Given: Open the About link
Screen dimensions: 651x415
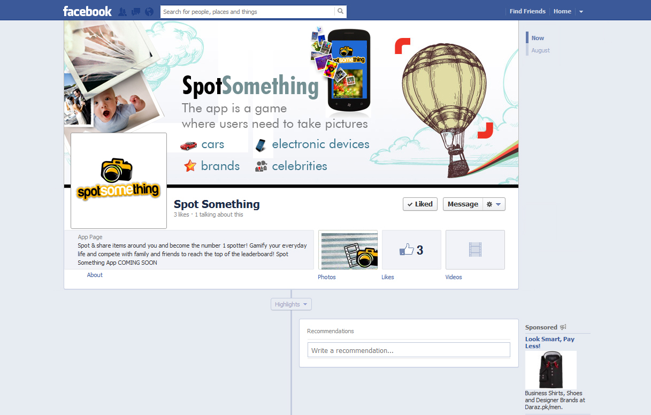Looking at the screenshot, I should [95, 275].
